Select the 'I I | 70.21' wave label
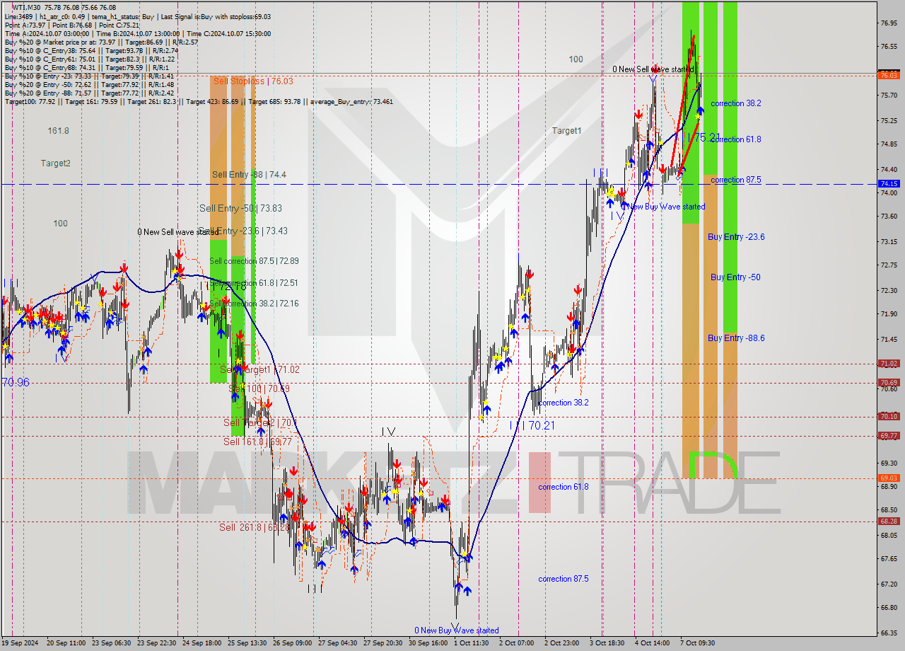The image size is (905, 651). coord(532,425)
